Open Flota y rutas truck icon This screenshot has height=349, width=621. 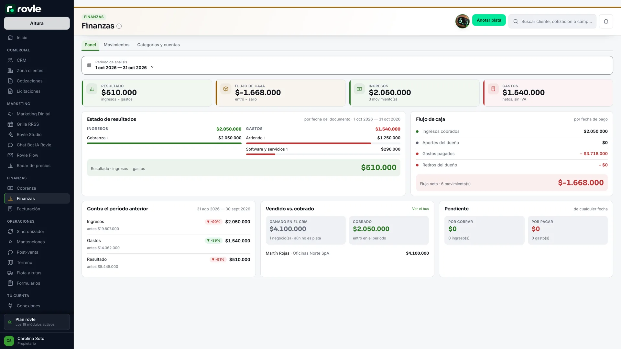[x=10, y=273]
